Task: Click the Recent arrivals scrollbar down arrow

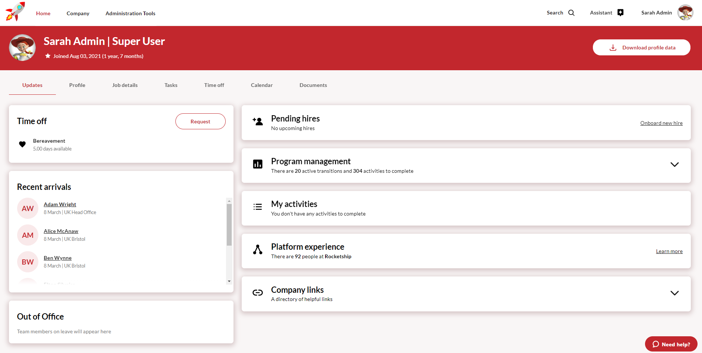Action: click(x=229, y=281)
